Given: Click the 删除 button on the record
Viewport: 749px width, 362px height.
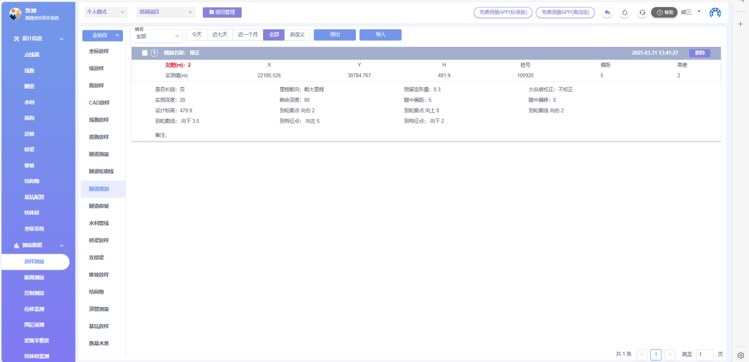Looking at the screenshot, I should point(699,53).
